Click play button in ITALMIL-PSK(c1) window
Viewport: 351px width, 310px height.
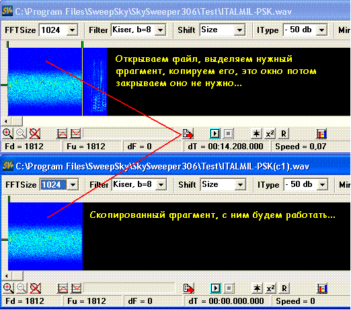coord(216,288)
